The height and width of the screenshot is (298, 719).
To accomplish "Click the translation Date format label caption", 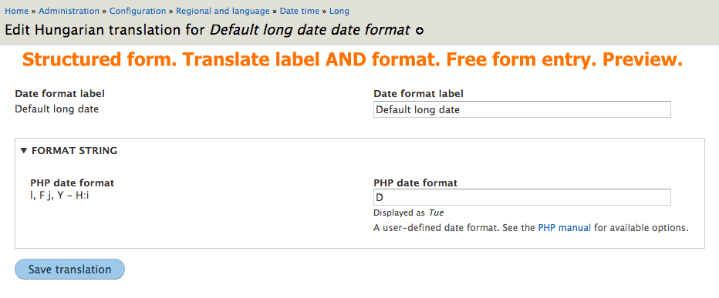I will pyautogui.click(x=418, y=94).
